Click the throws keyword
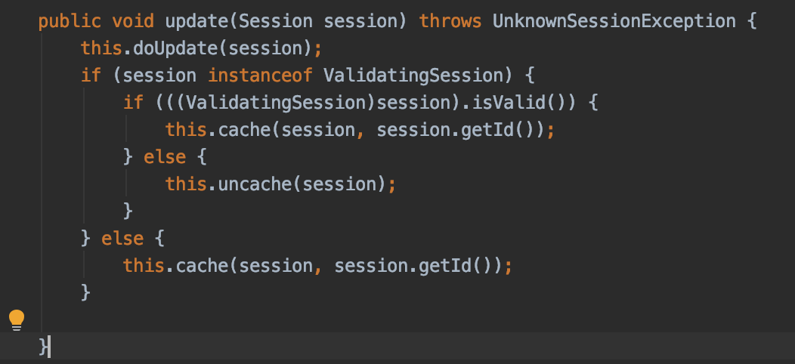795x364 pixels. coord(450,21)
